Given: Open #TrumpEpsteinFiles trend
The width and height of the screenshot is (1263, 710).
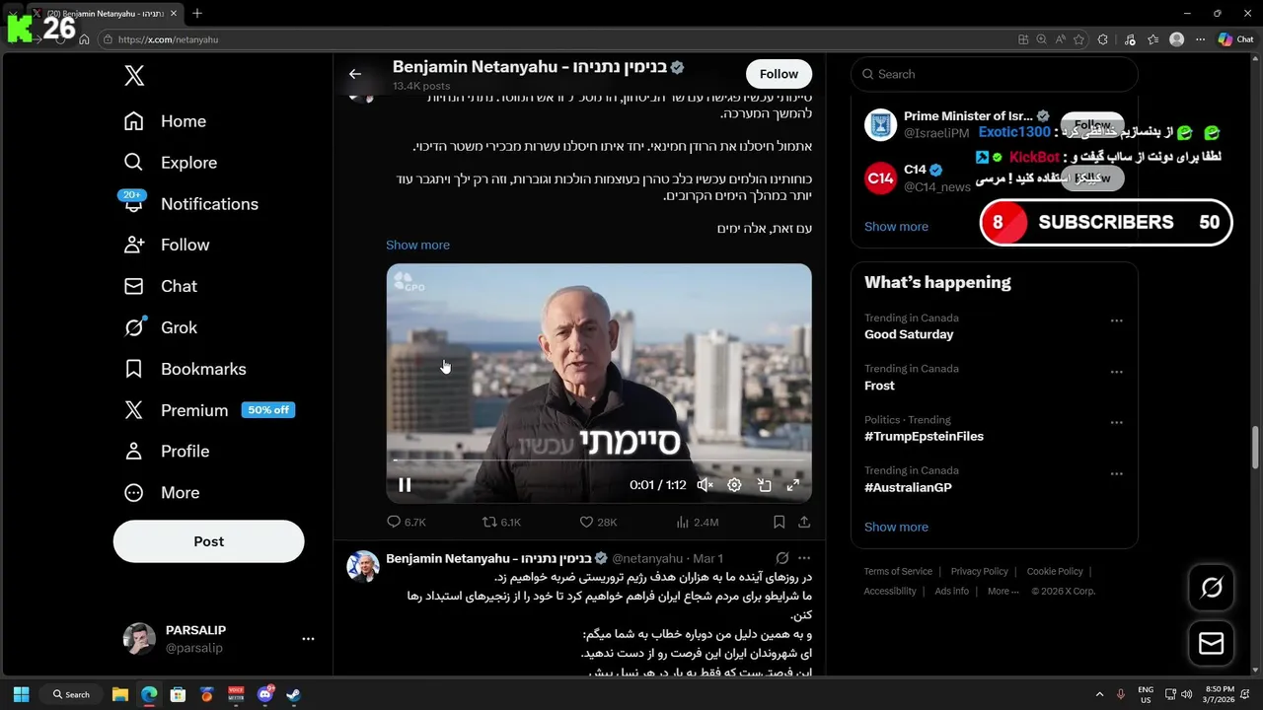Looking at the screenshot, I should coord(924,436).
